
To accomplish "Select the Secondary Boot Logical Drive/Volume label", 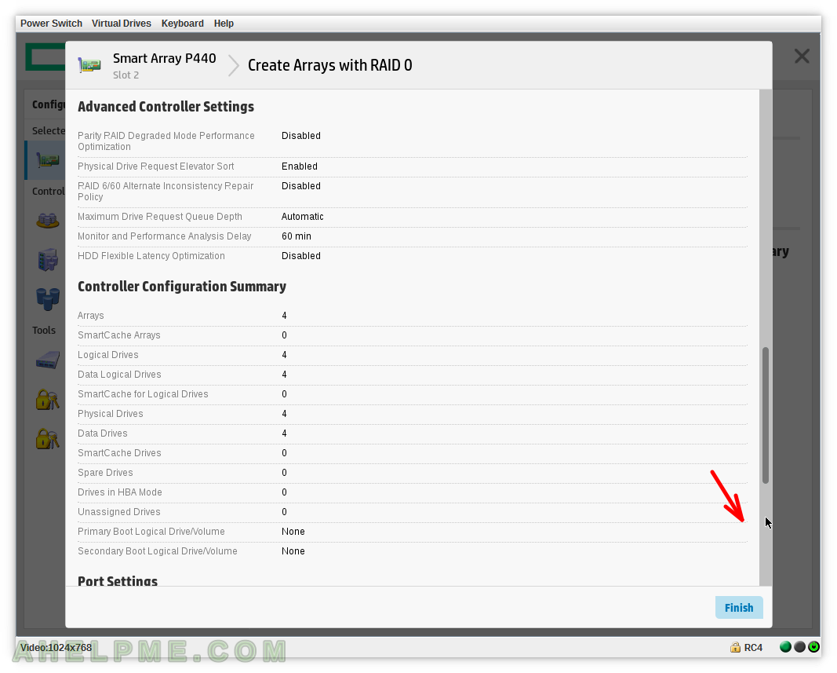I will point(158,551).
